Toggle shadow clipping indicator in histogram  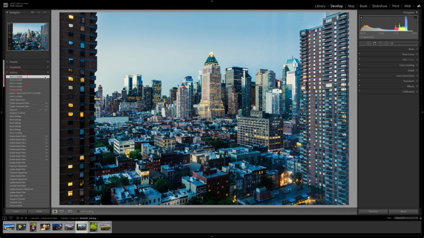(x=361, y=17)
